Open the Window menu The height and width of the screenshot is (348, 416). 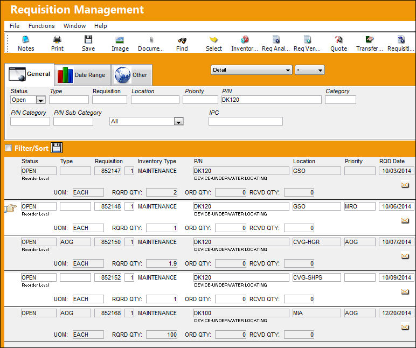click(74, 26)
